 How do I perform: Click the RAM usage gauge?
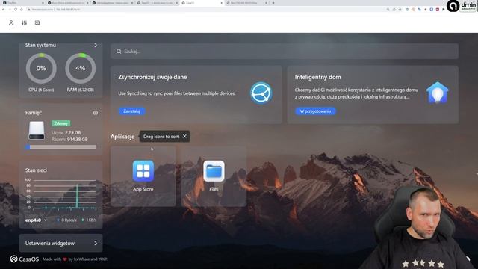[x=81, y=68]
